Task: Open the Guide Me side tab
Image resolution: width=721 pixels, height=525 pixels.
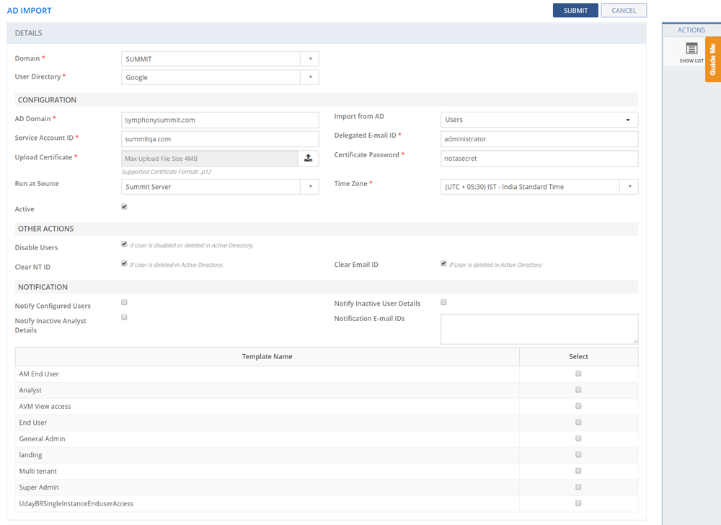Action: point(712,59)
